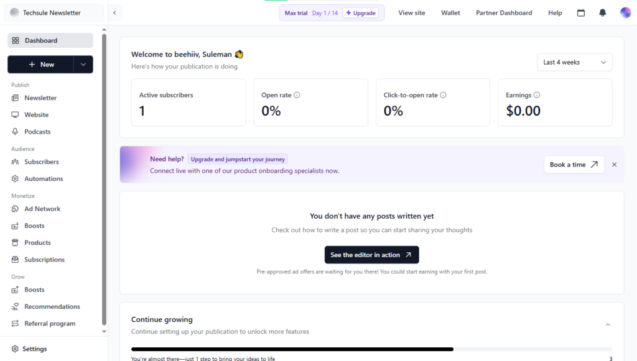Open Podcasts in the sidebar
Screen dimensions: 637x361
[x=37, y=132]
